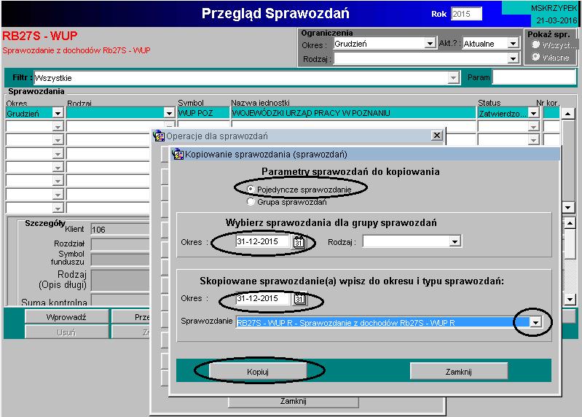The image size is (582, 417).
Task: Click the Rok 2015 field
Action: pos(467,14)
